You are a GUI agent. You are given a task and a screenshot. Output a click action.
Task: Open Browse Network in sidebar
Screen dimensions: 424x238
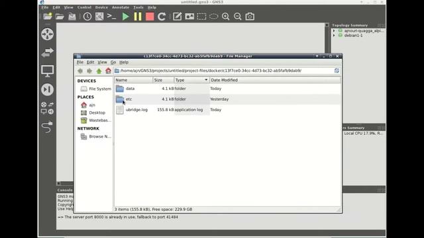point(95,137)
